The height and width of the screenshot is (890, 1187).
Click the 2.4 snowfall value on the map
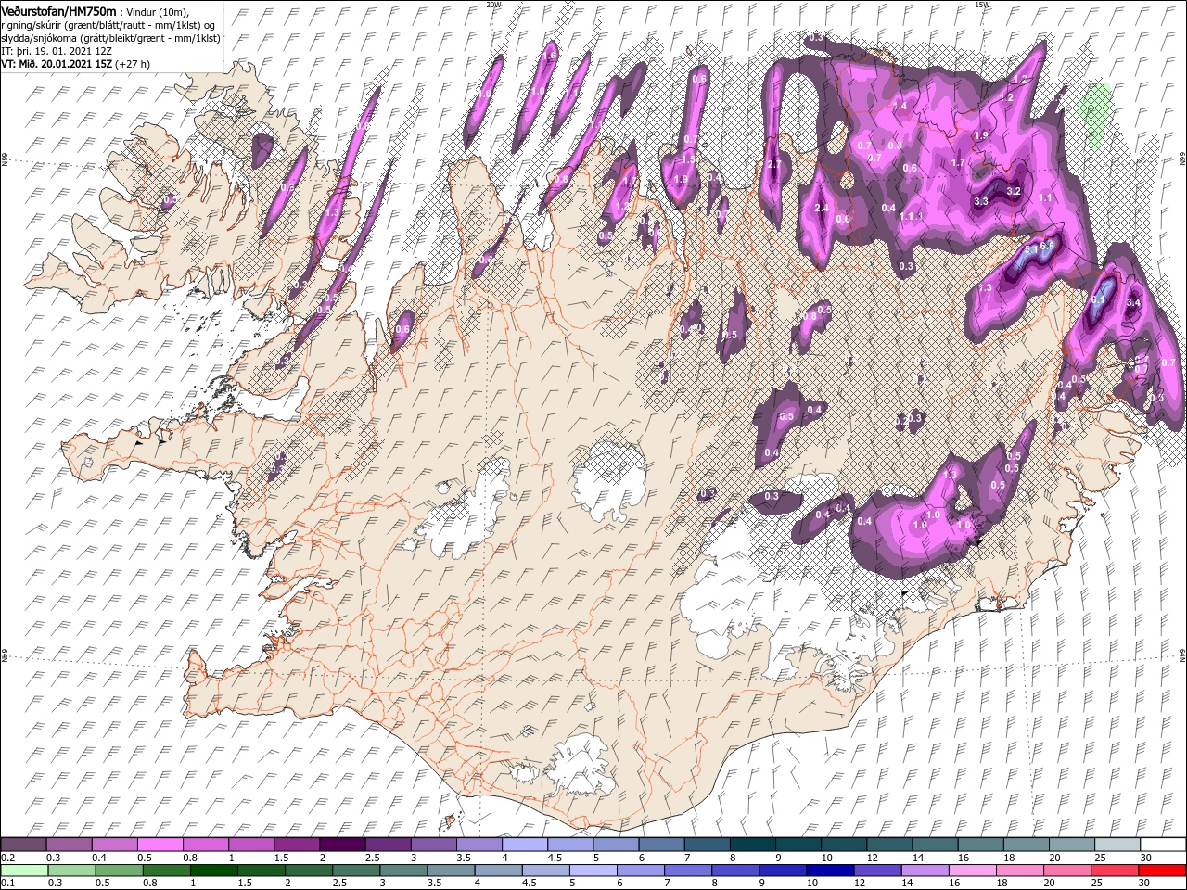(822, 208)
